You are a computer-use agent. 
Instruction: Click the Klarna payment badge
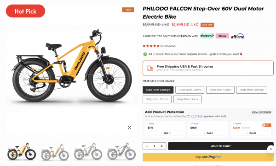tap(222, 36)
